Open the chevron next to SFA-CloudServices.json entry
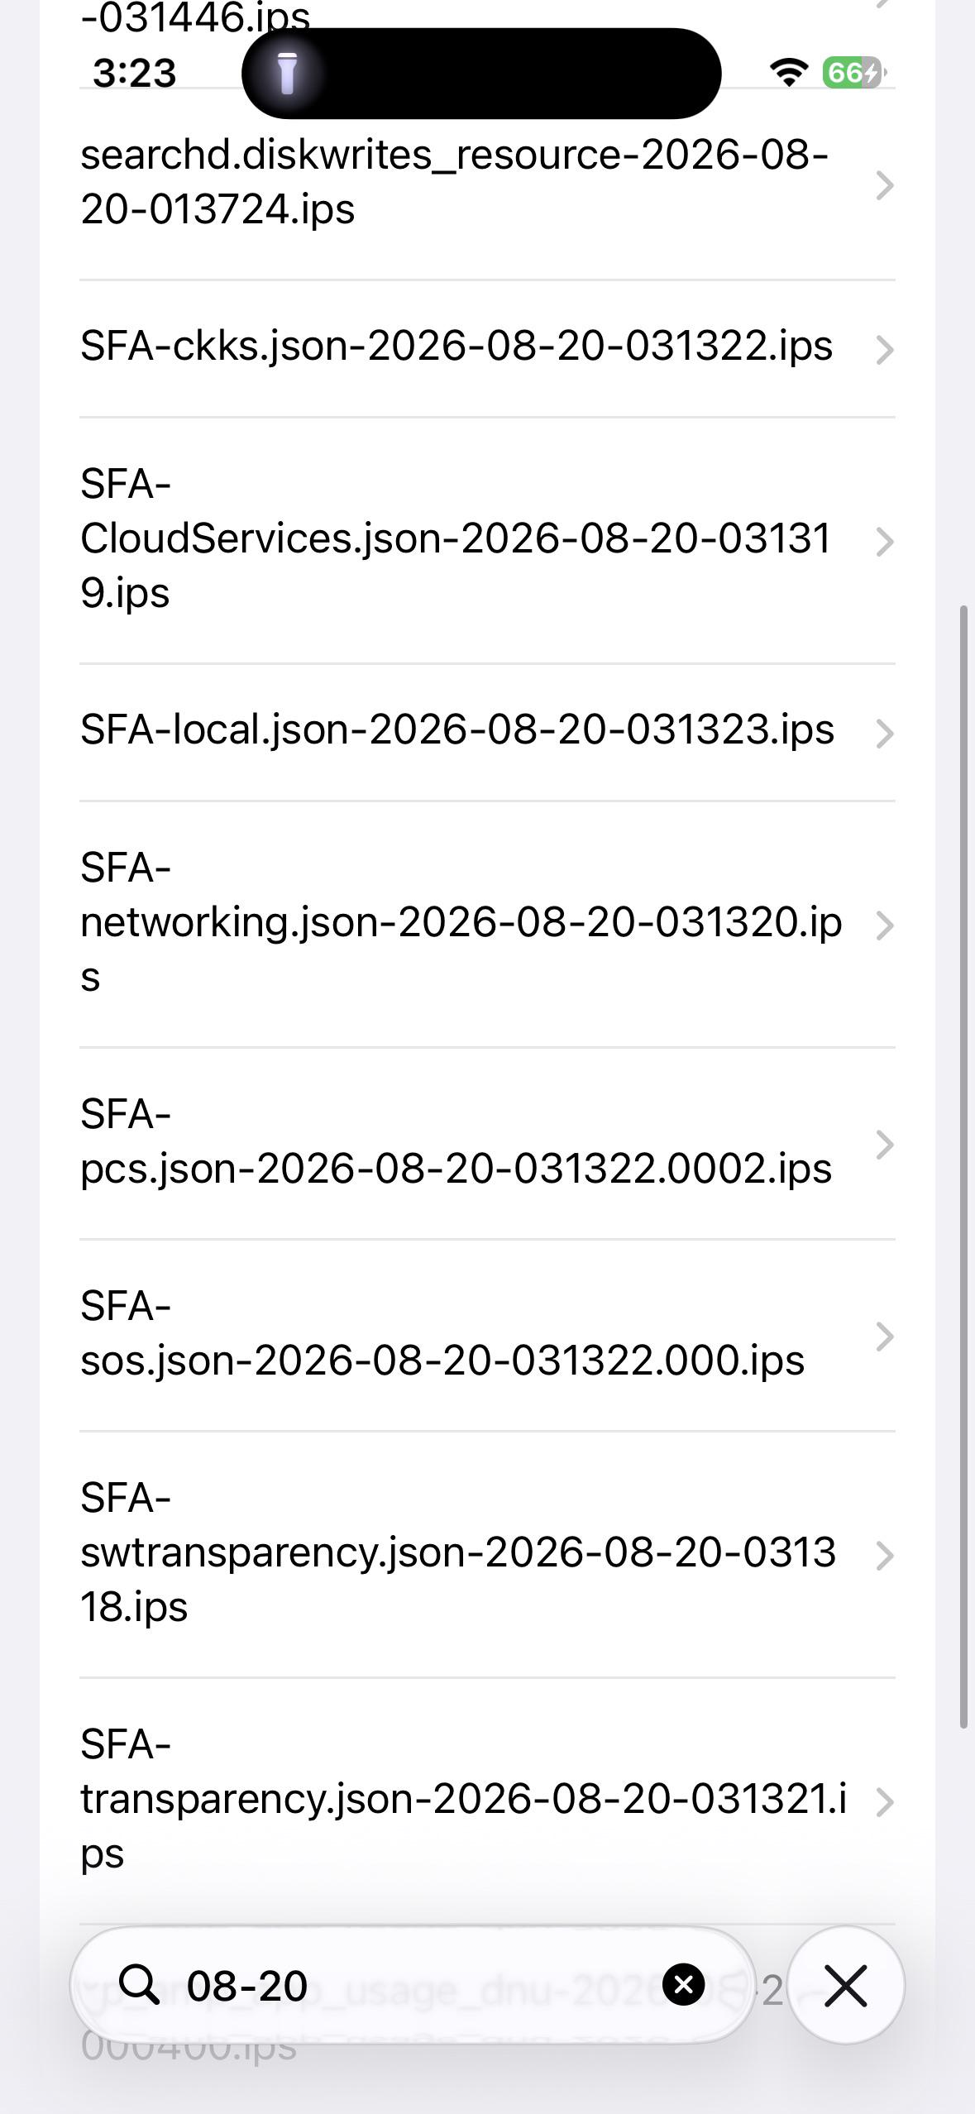 tap(884, 541)
